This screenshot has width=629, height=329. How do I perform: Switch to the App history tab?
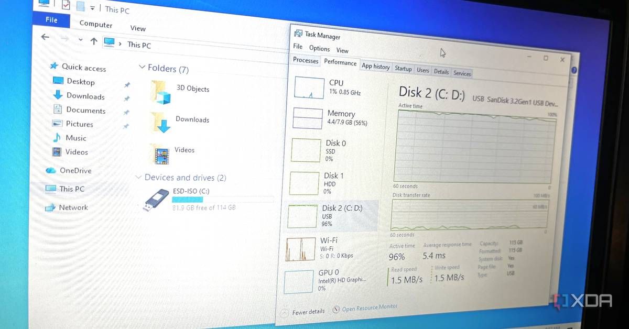click(376, 67)
